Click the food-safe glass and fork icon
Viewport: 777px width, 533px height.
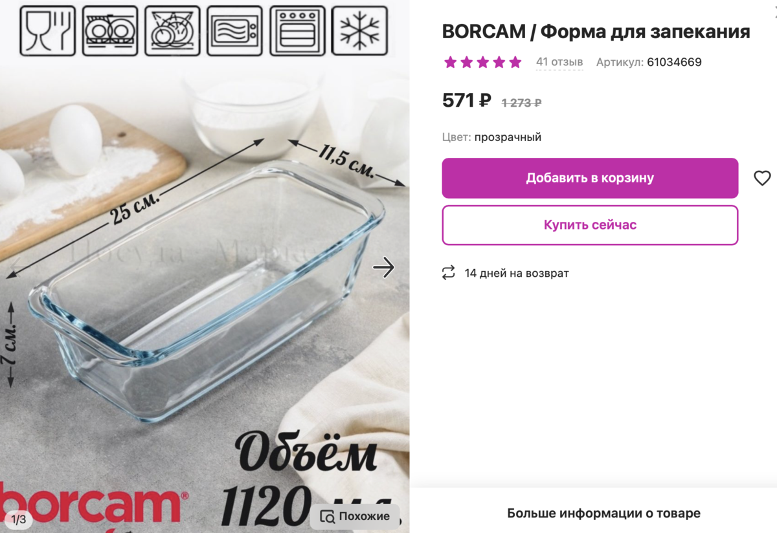coord(48,30)
